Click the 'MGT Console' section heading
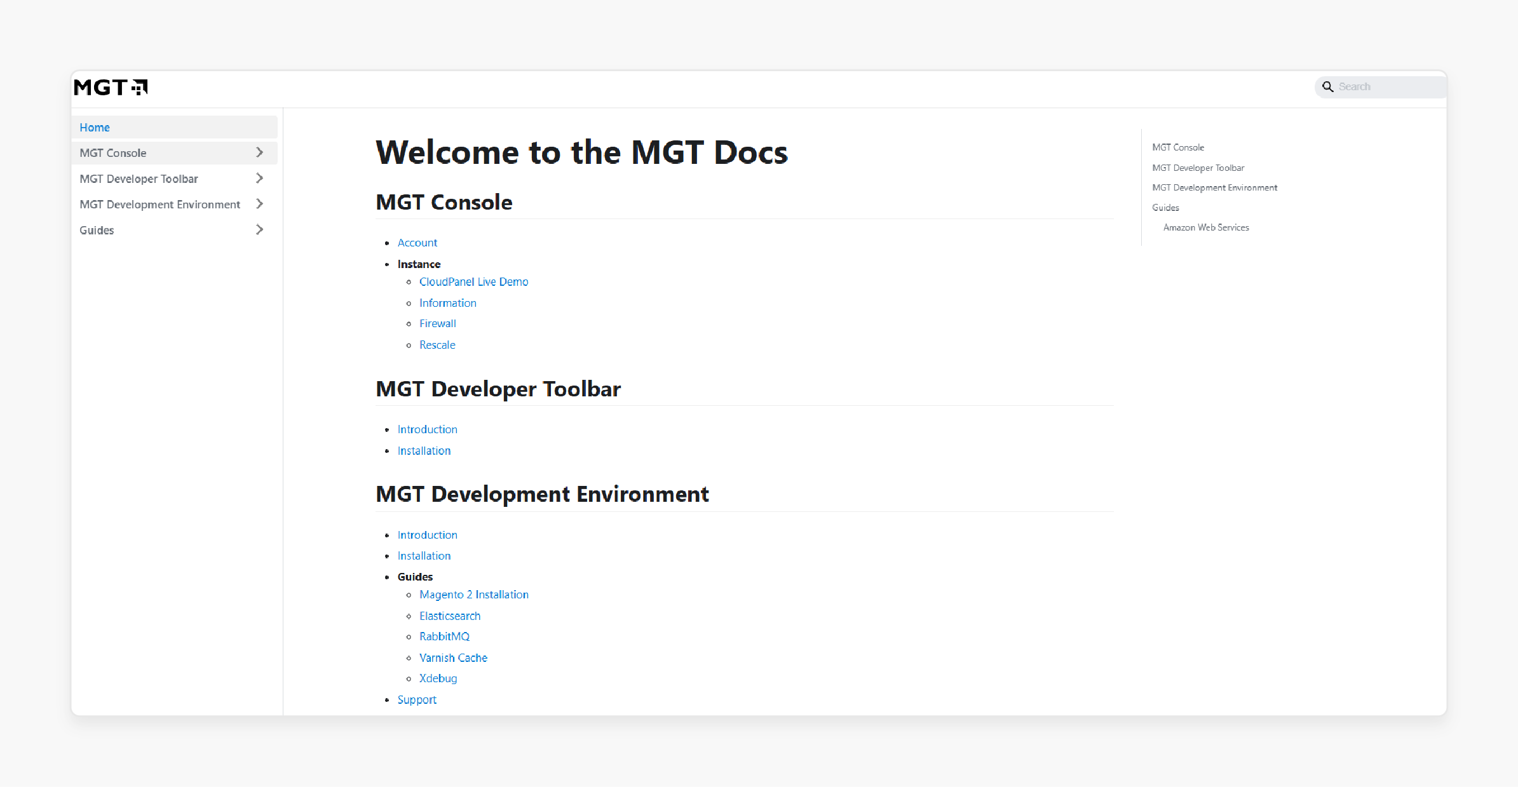The height and width of the screenshot is (787, 1518). click(x=444, y=202)
